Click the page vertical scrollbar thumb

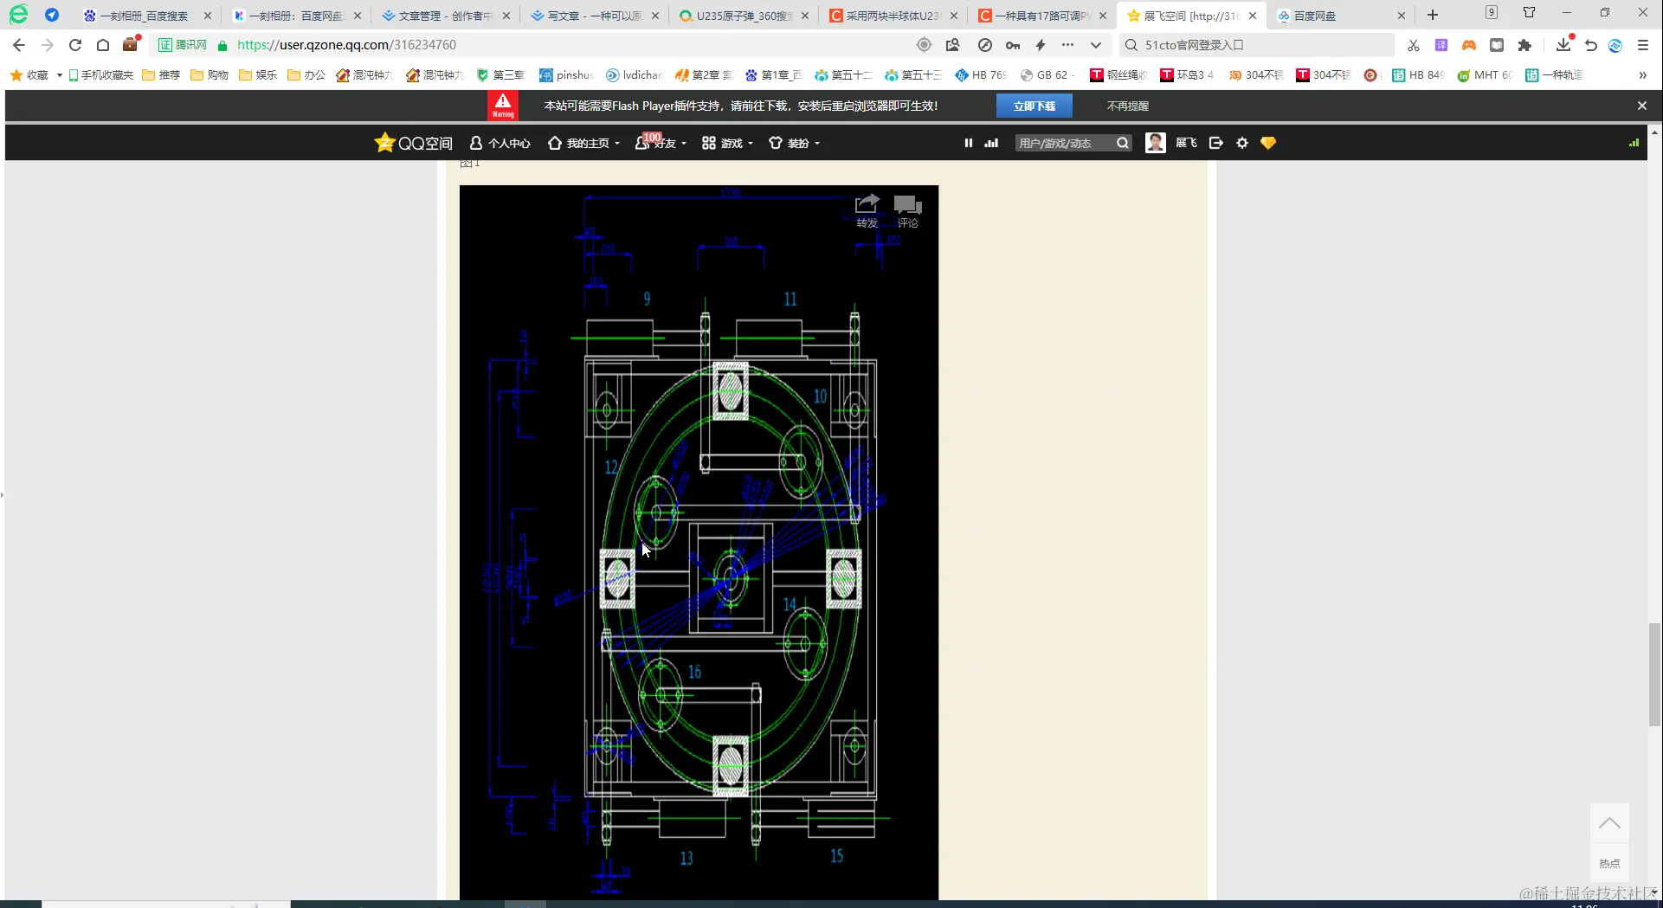click(x=1654, y=674)
